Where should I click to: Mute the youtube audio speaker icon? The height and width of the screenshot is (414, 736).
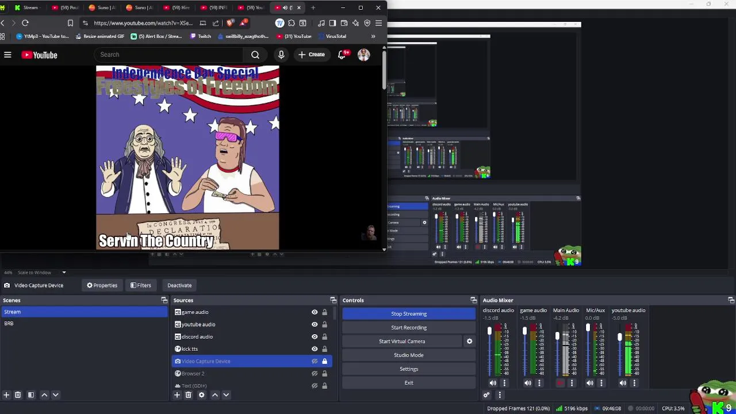click(x=623, y=383)
